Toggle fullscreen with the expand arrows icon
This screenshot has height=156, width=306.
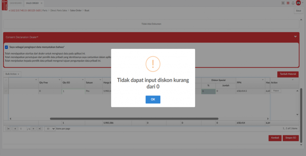tap(283, 3)
